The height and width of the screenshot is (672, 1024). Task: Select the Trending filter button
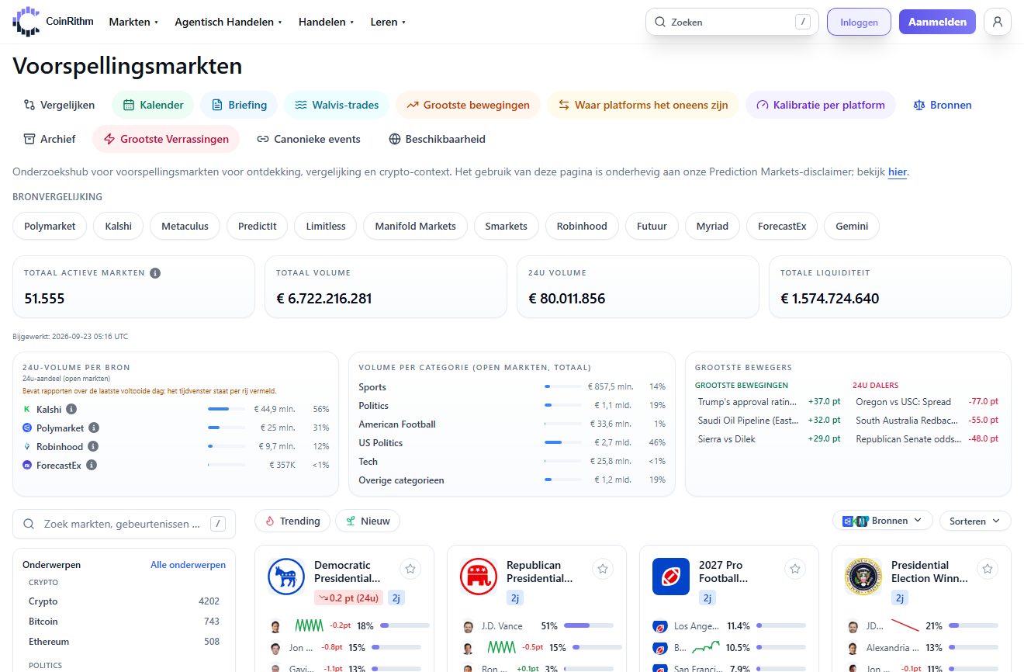pyautogui.click(x=292, y=521)
